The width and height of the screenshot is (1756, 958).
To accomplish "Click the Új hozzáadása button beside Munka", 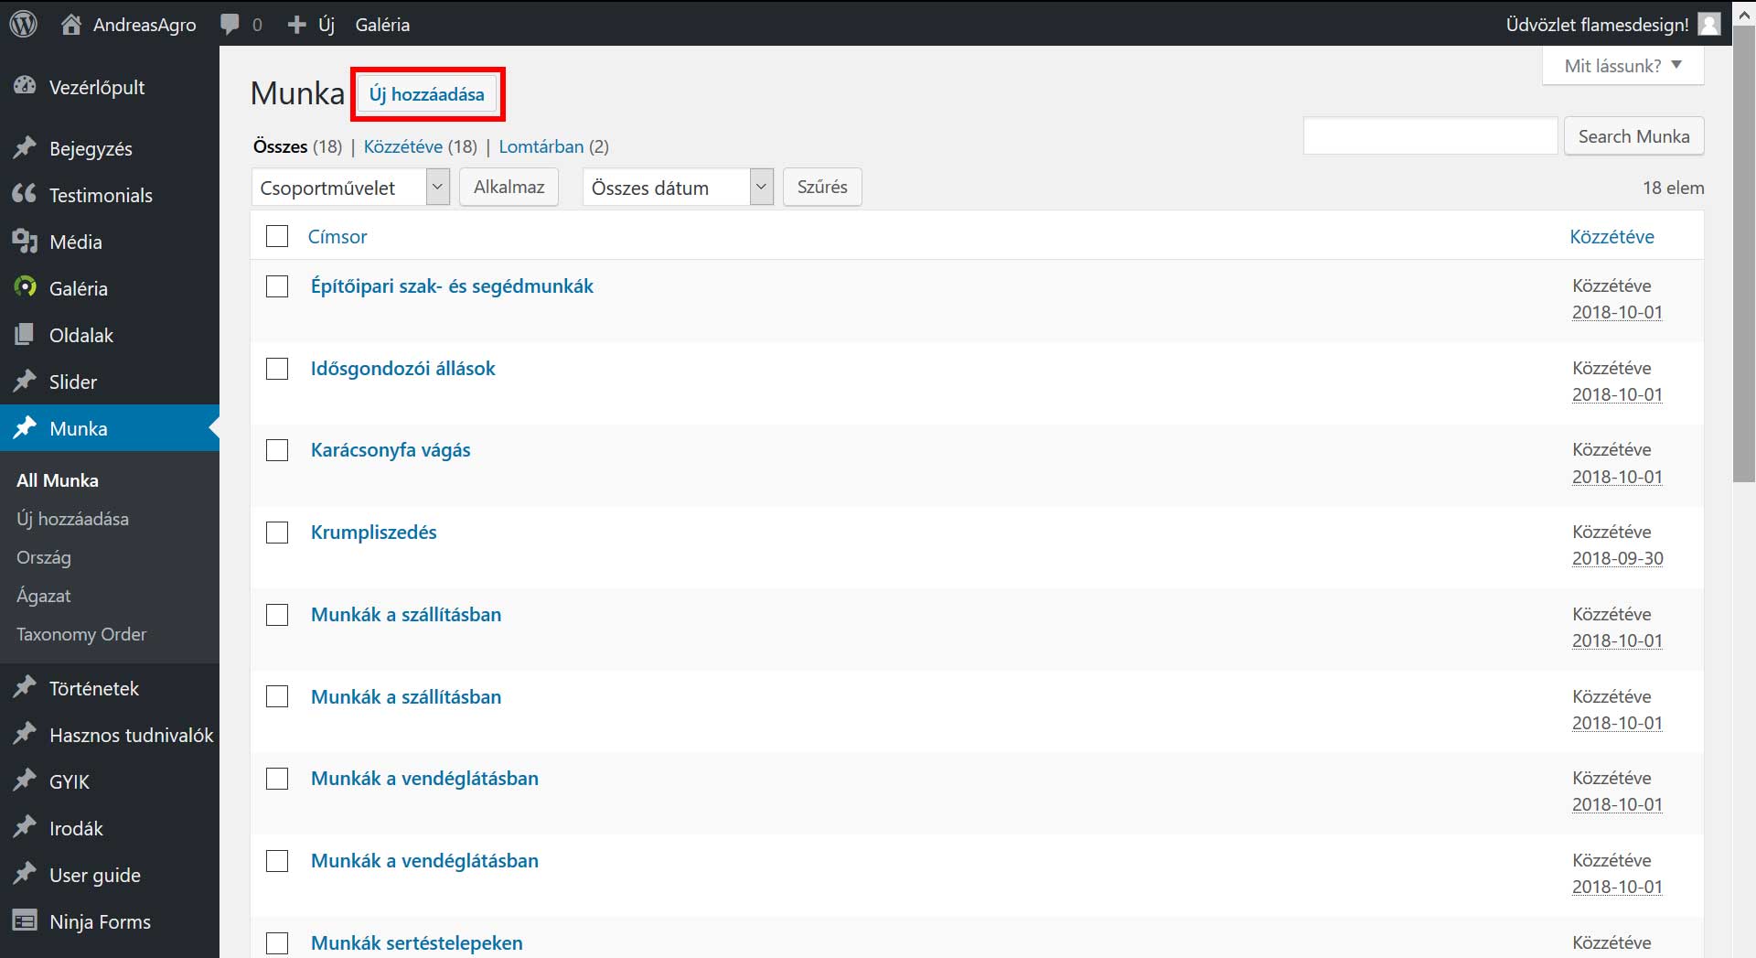I will pos(427,94).
